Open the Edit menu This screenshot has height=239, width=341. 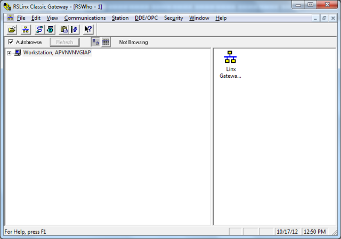click(x=36, y=18)
